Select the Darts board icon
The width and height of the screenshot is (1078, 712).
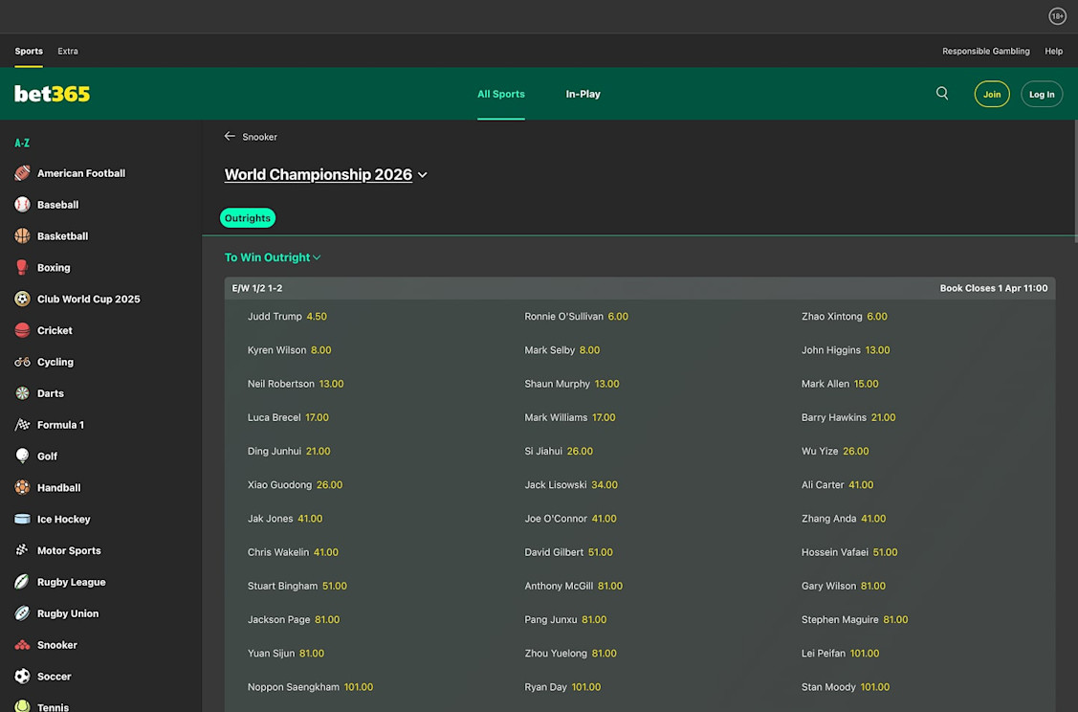coord(22,393)
